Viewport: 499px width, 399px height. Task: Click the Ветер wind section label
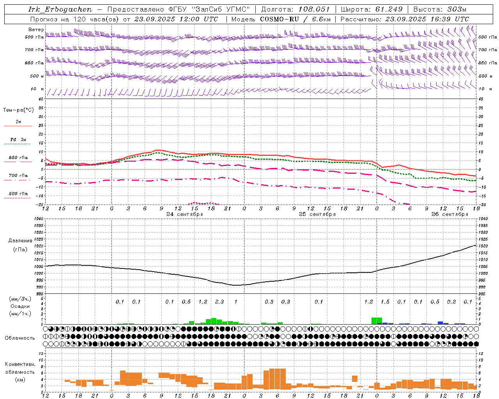(36, 30)
